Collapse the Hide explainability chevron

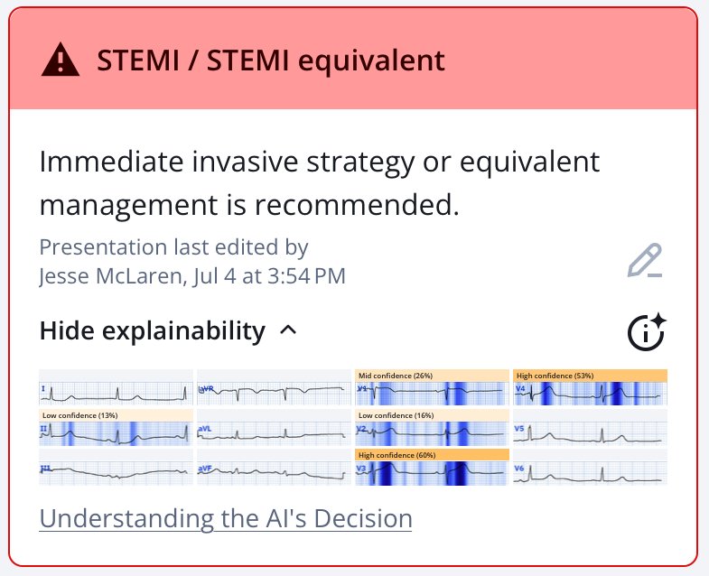pos(288,330)
